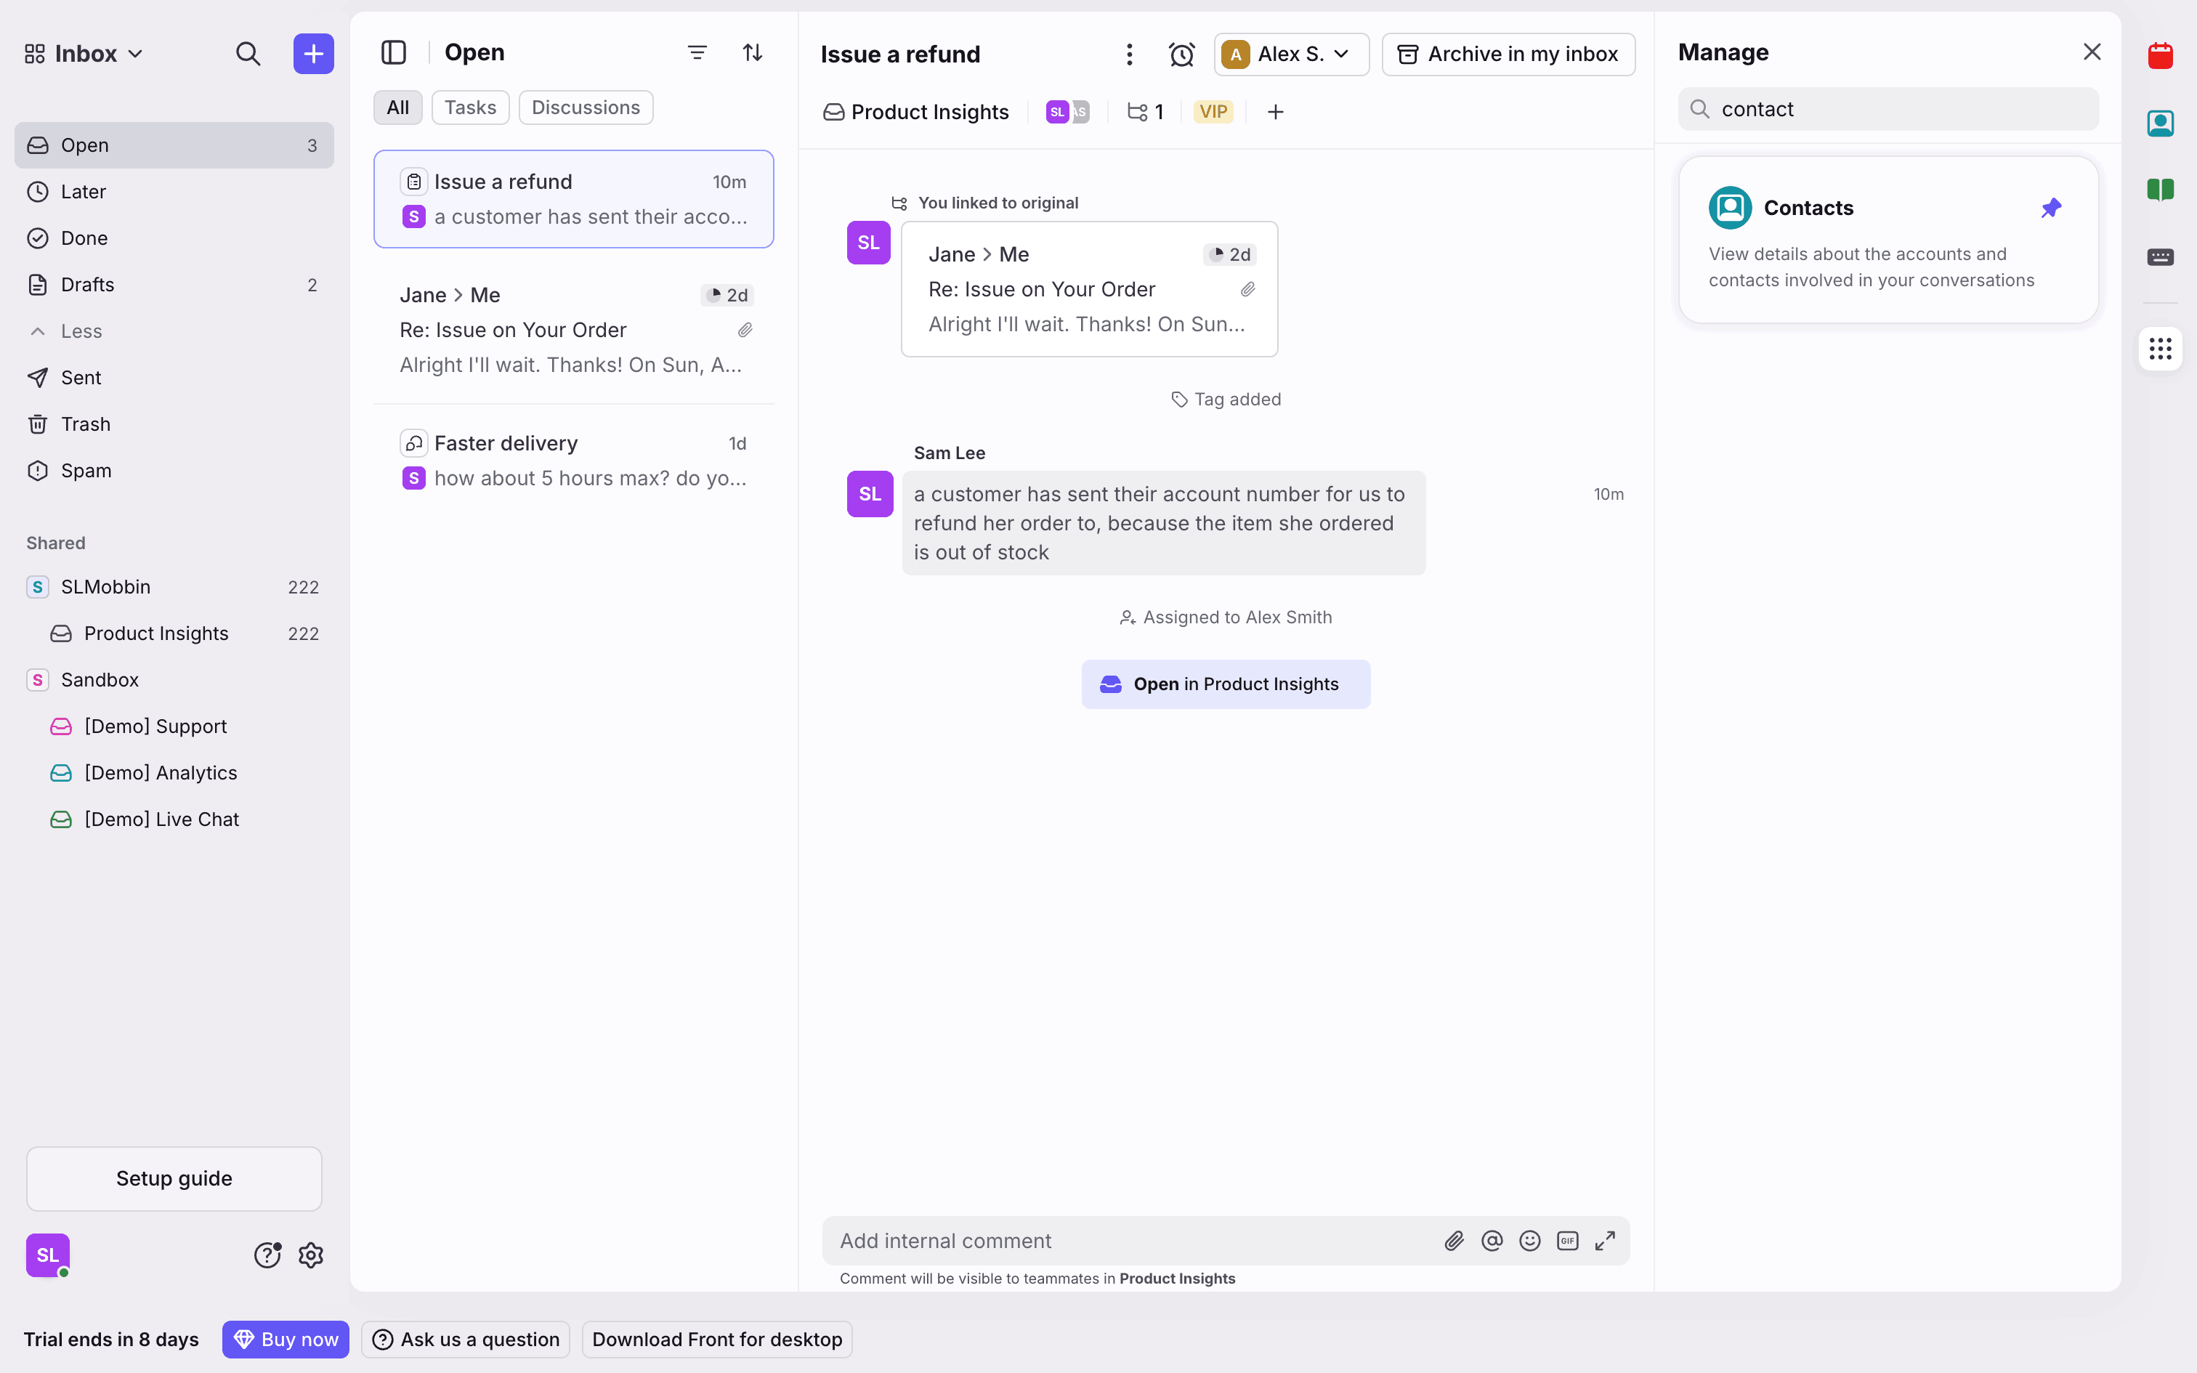The height and width of the screenshot is (1373, 2197).
Task: Click Archive in my inbox button
Action: (x=1508, y=54)
